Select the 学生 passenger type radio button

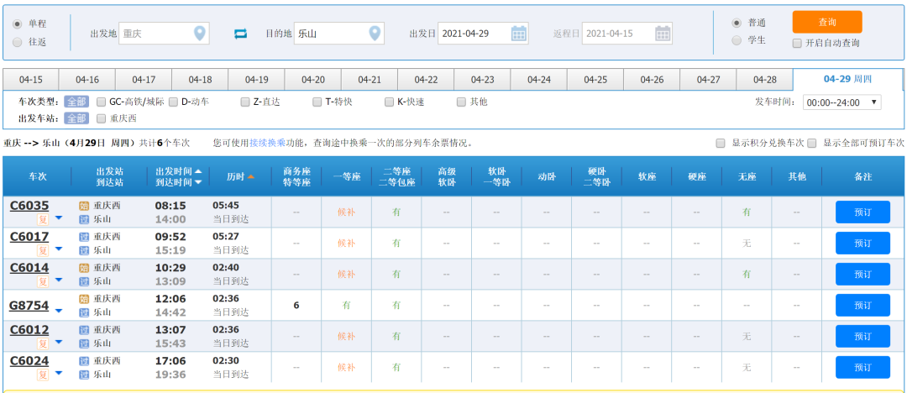(737, 39)
